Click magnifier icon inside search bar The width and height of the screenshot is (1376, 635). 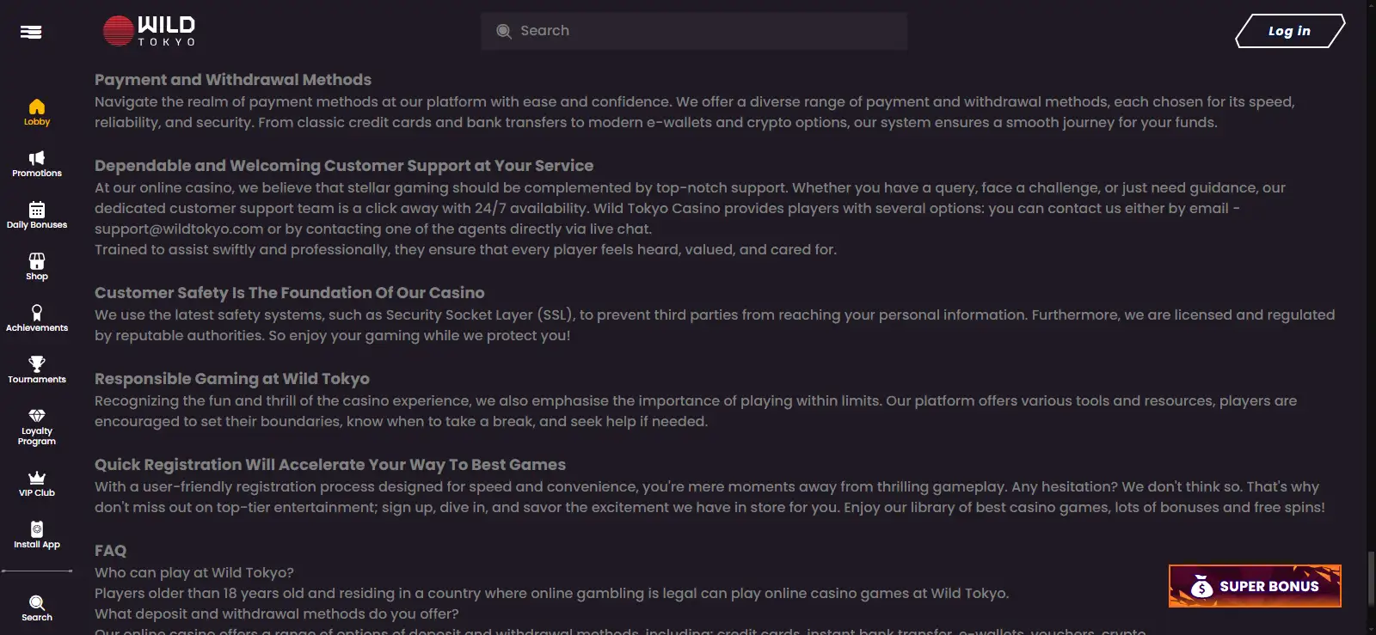click(x=504, y=32)
